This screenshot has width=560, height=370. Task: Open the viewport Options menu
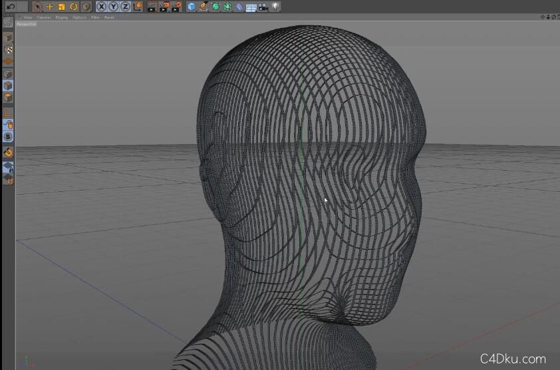[x=79, y=17]
